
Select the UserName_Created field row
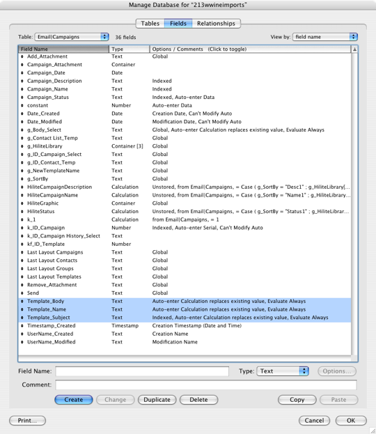[x=185, y=334]
